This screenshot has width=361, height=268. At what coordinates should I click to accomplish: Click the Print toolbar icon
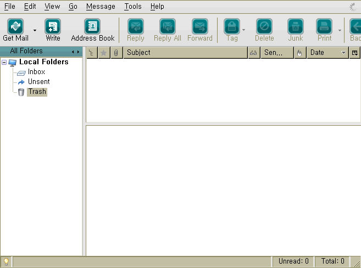(x=324, y=26)
